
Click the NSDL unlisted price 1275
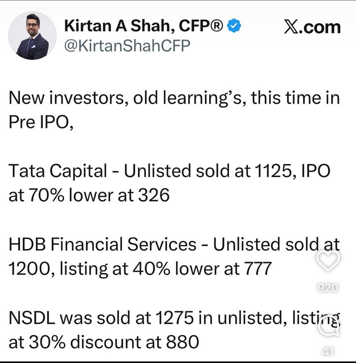(x=174, y=318)
